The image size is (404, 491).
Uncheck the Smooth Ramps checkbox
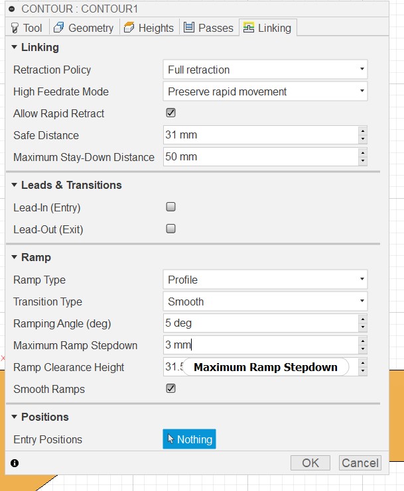coord(170,389)
